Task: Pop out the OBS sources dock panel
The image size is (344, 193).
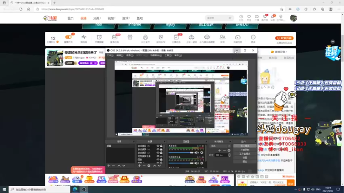Action: (x=164, y=142)
